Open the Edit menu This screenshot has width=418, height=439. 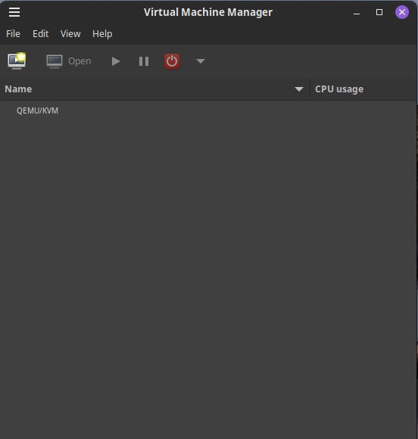[41, 34]
